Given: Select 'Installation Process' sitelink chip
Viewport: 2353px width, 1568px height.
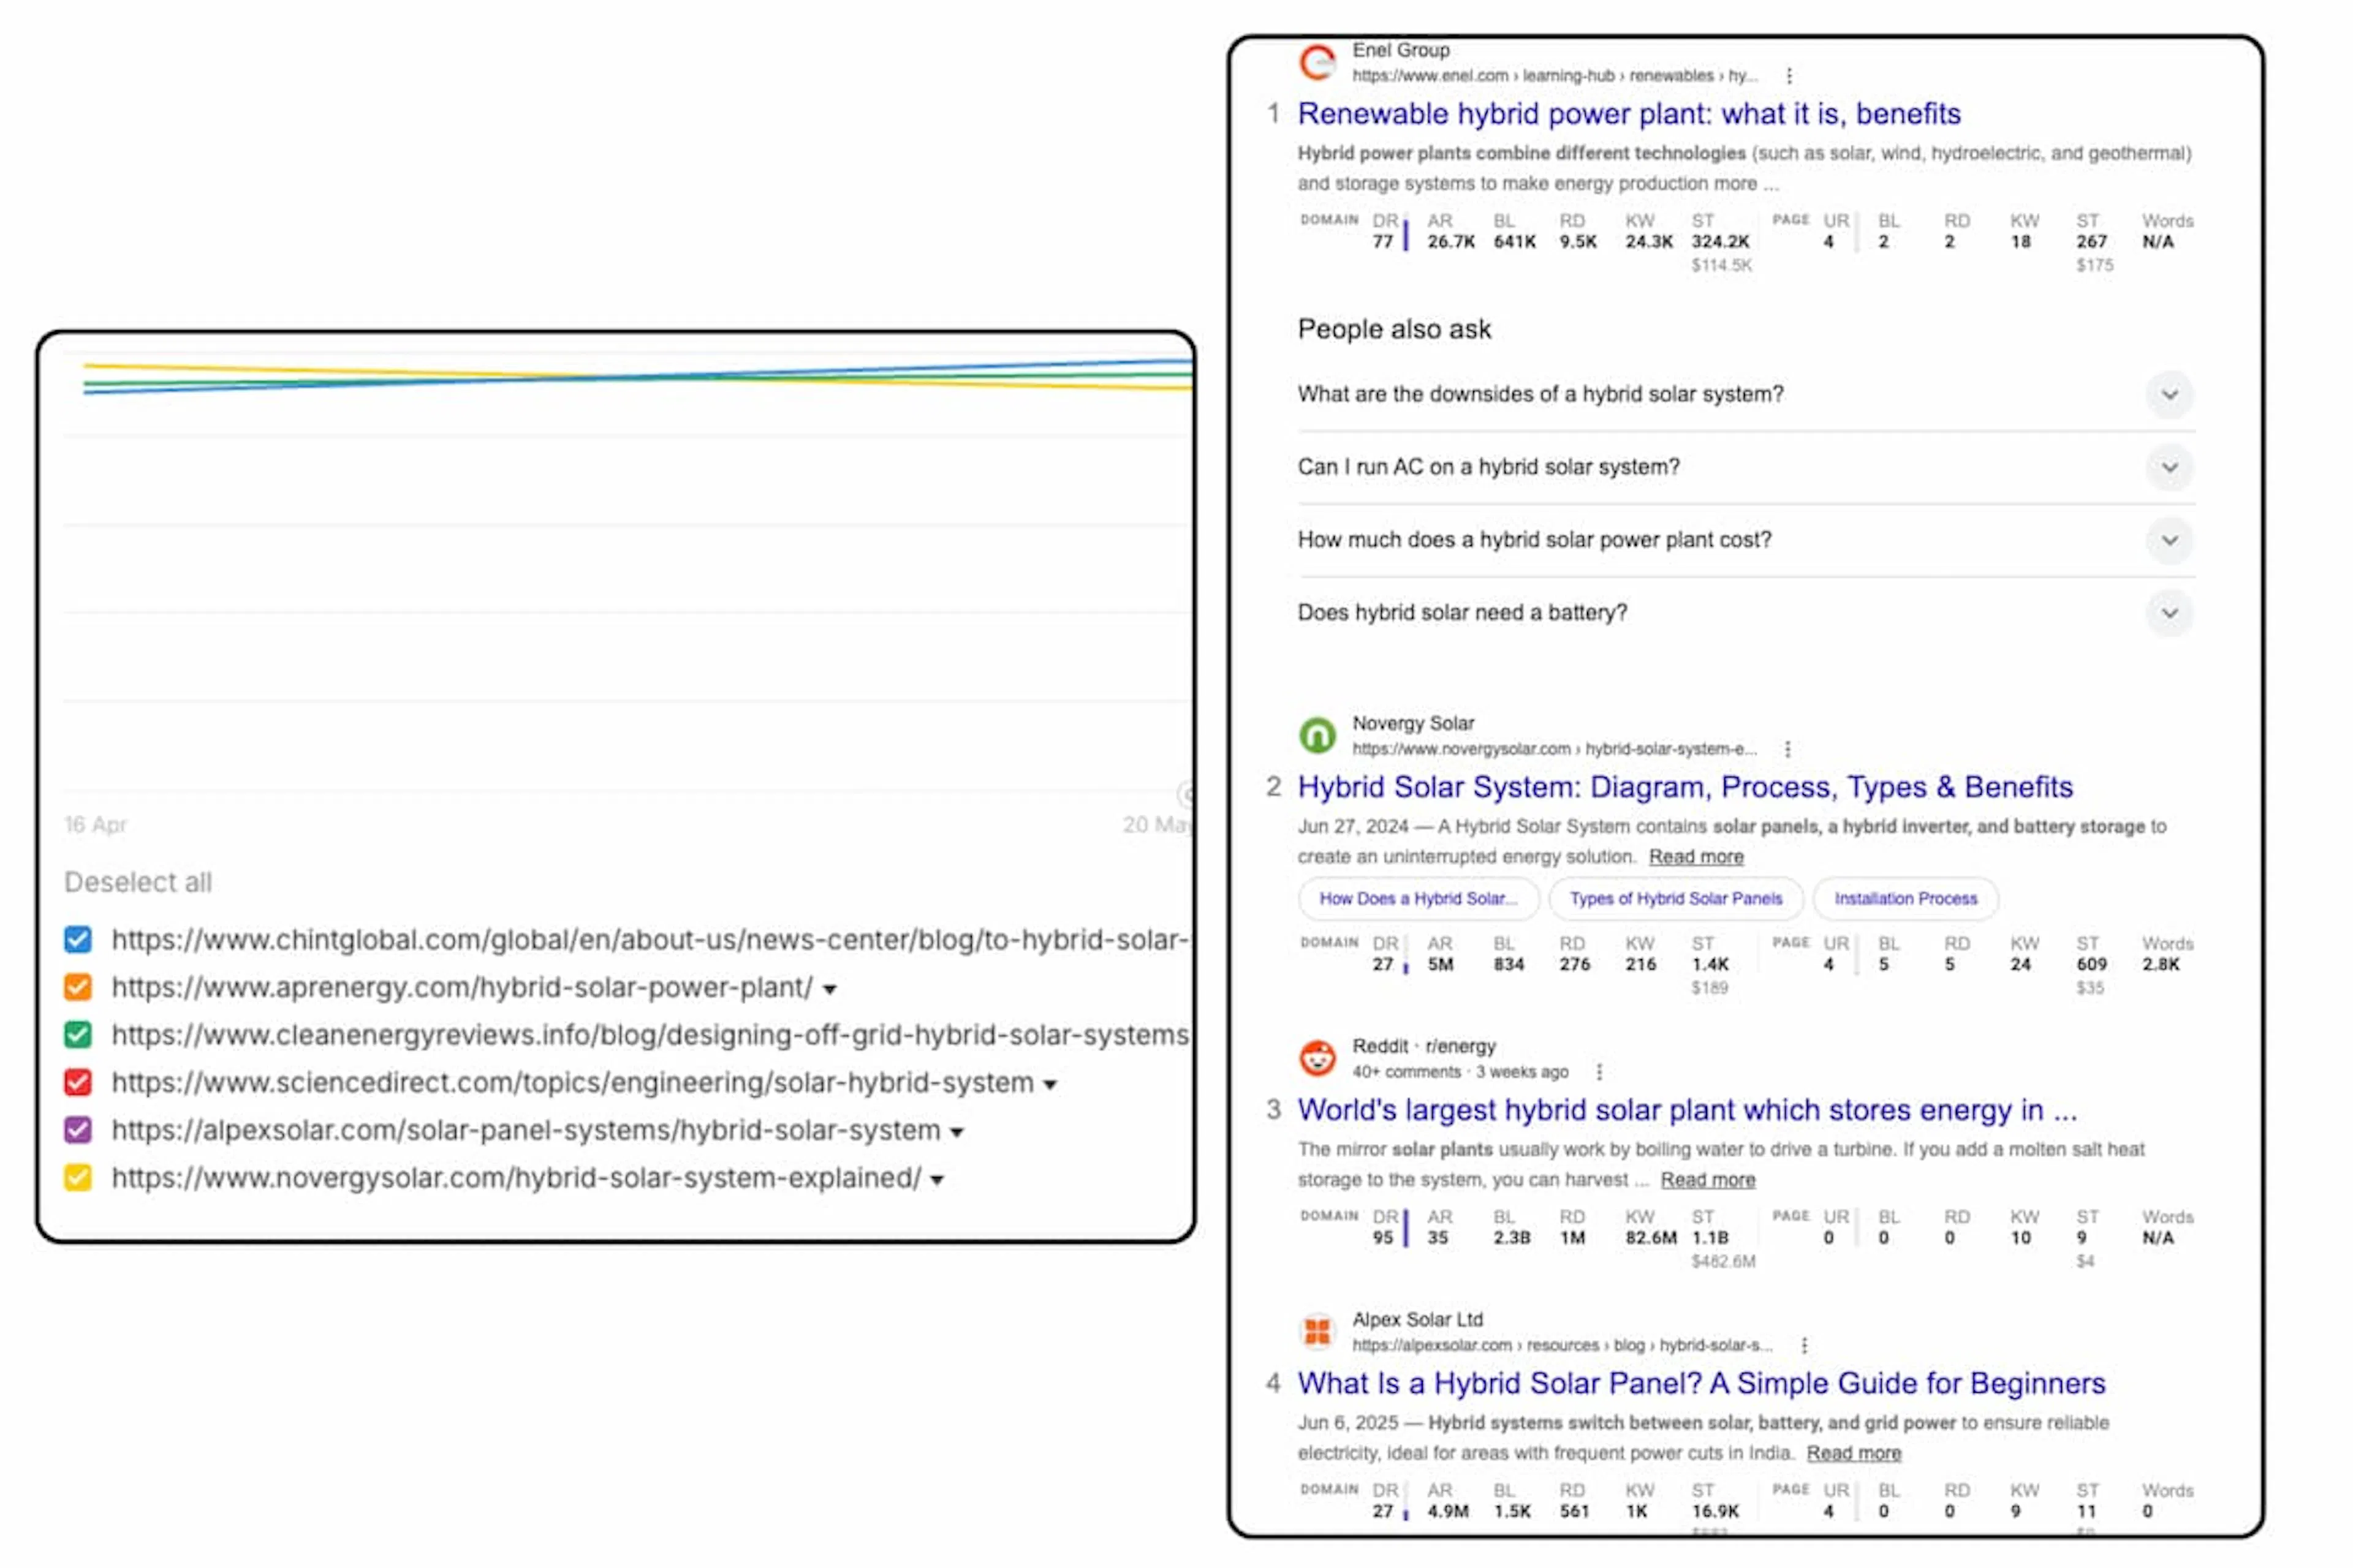Looking at the screenshot, I should [1906, 899].
